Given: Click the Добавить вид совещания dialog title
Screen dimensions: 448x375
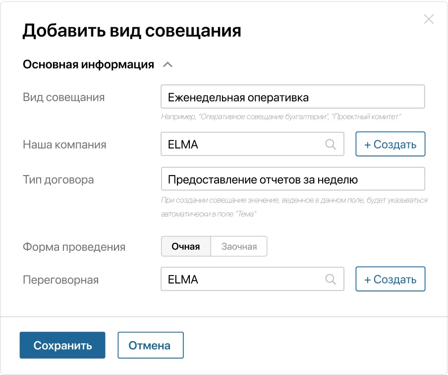Looking at the screenshot, I should coord(131,30).
